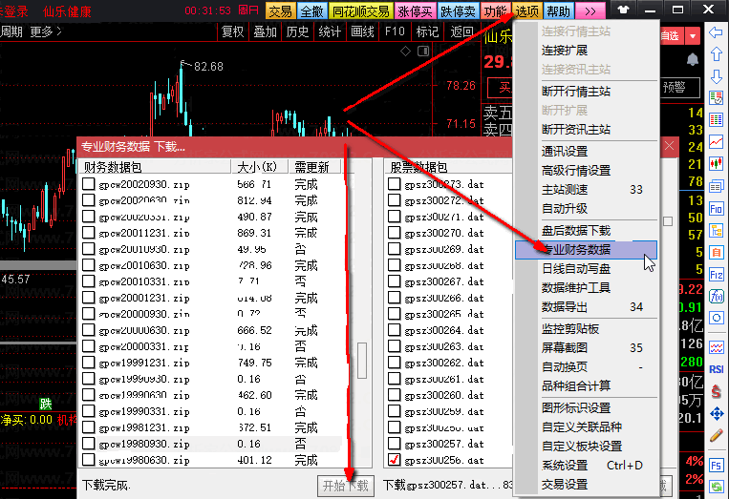Open the 选项 menu in toolbar
729x499 pixels.
click(526, 10)
